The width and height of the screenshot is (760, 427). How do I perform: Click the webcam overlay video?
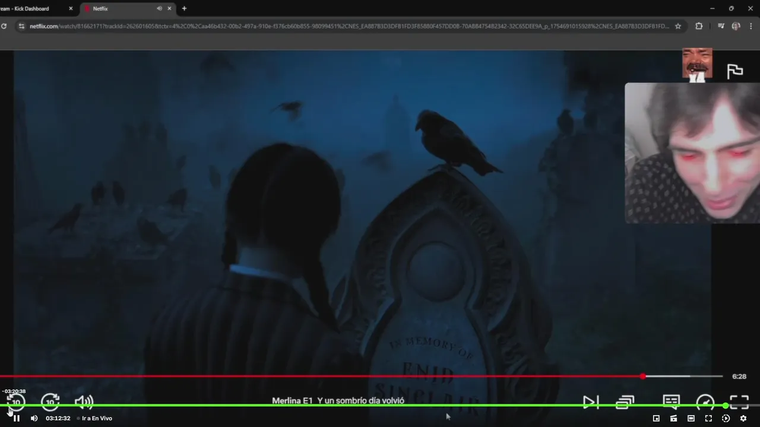coord(692,153)
